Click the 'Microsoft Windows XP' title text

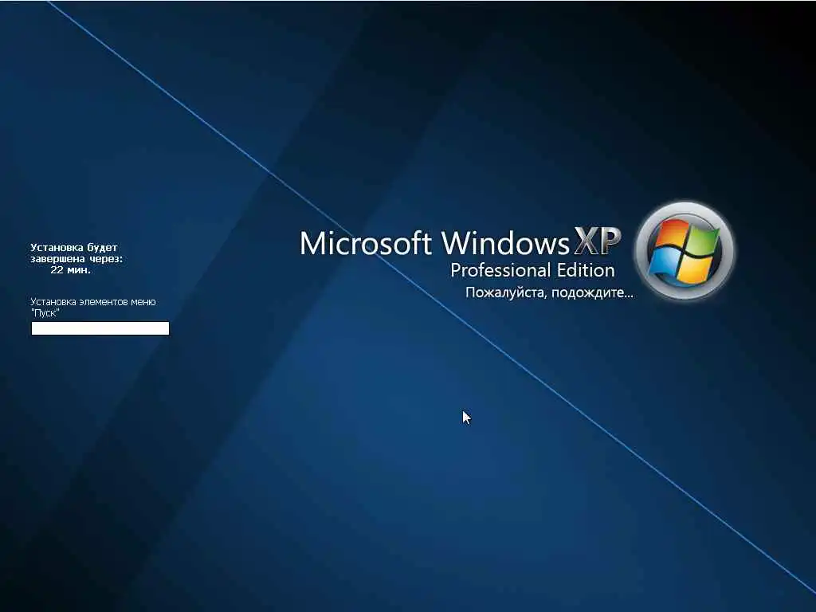(461, 242)
